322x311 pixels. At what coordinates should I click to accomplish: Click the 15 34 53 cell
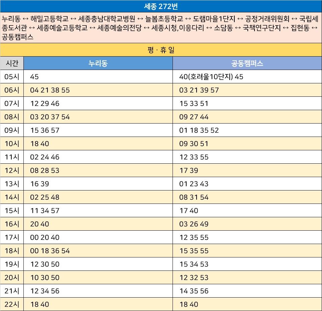[x=247, y=264]
